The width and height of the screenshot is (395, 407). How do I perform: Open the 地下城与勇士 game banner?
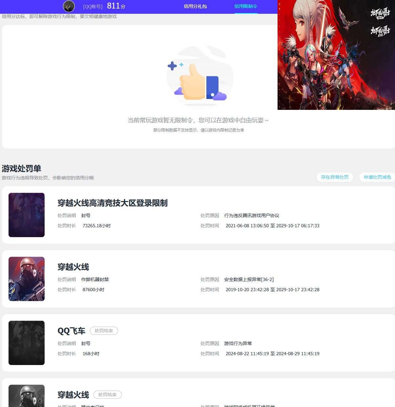(x=336, y=55)
